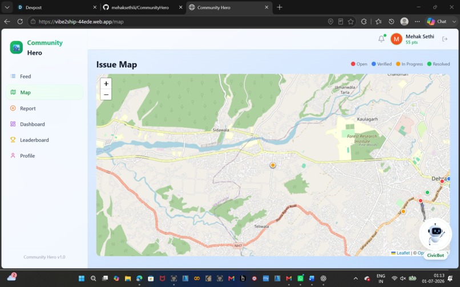Click the orange M user avatar
460x287 pixels.
(x=396, y=39)
